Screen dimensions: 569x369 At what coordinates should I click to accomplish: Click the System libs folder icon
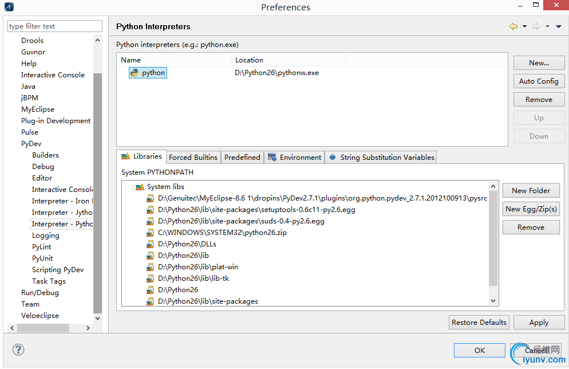(x=140, y=187)
